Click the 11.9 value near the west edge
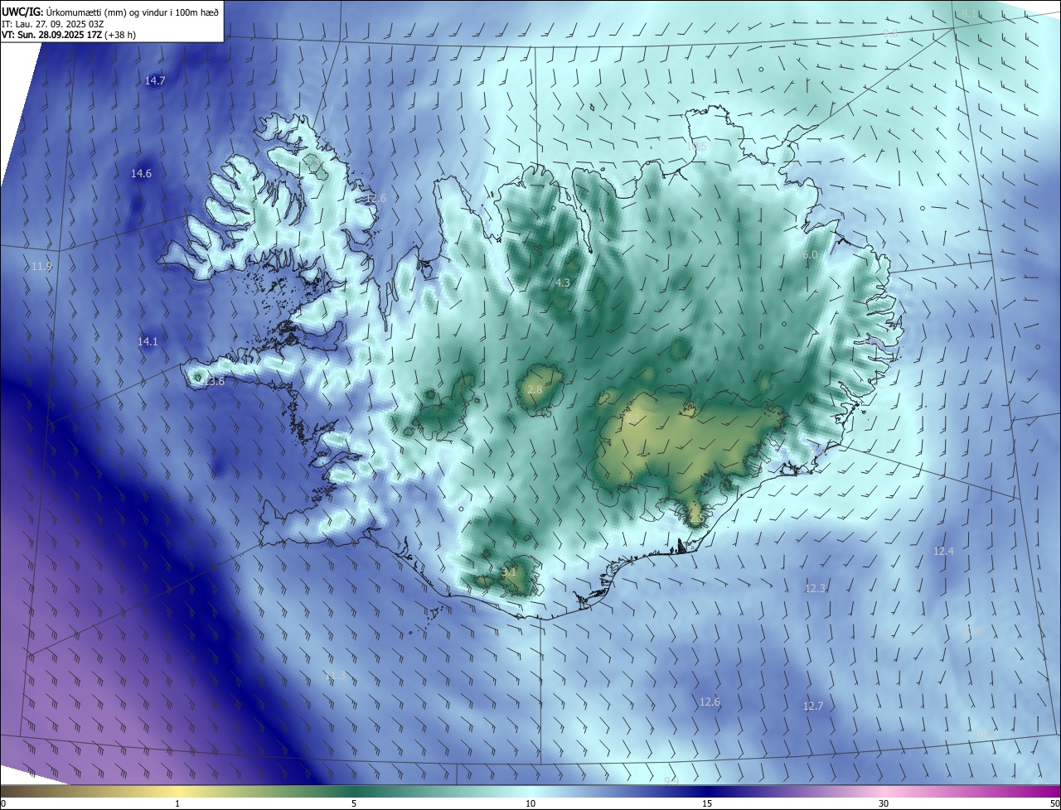Image resolution: width=1061 pixels, height=810 pixels. pyautogui.click(x=41, y=266)
